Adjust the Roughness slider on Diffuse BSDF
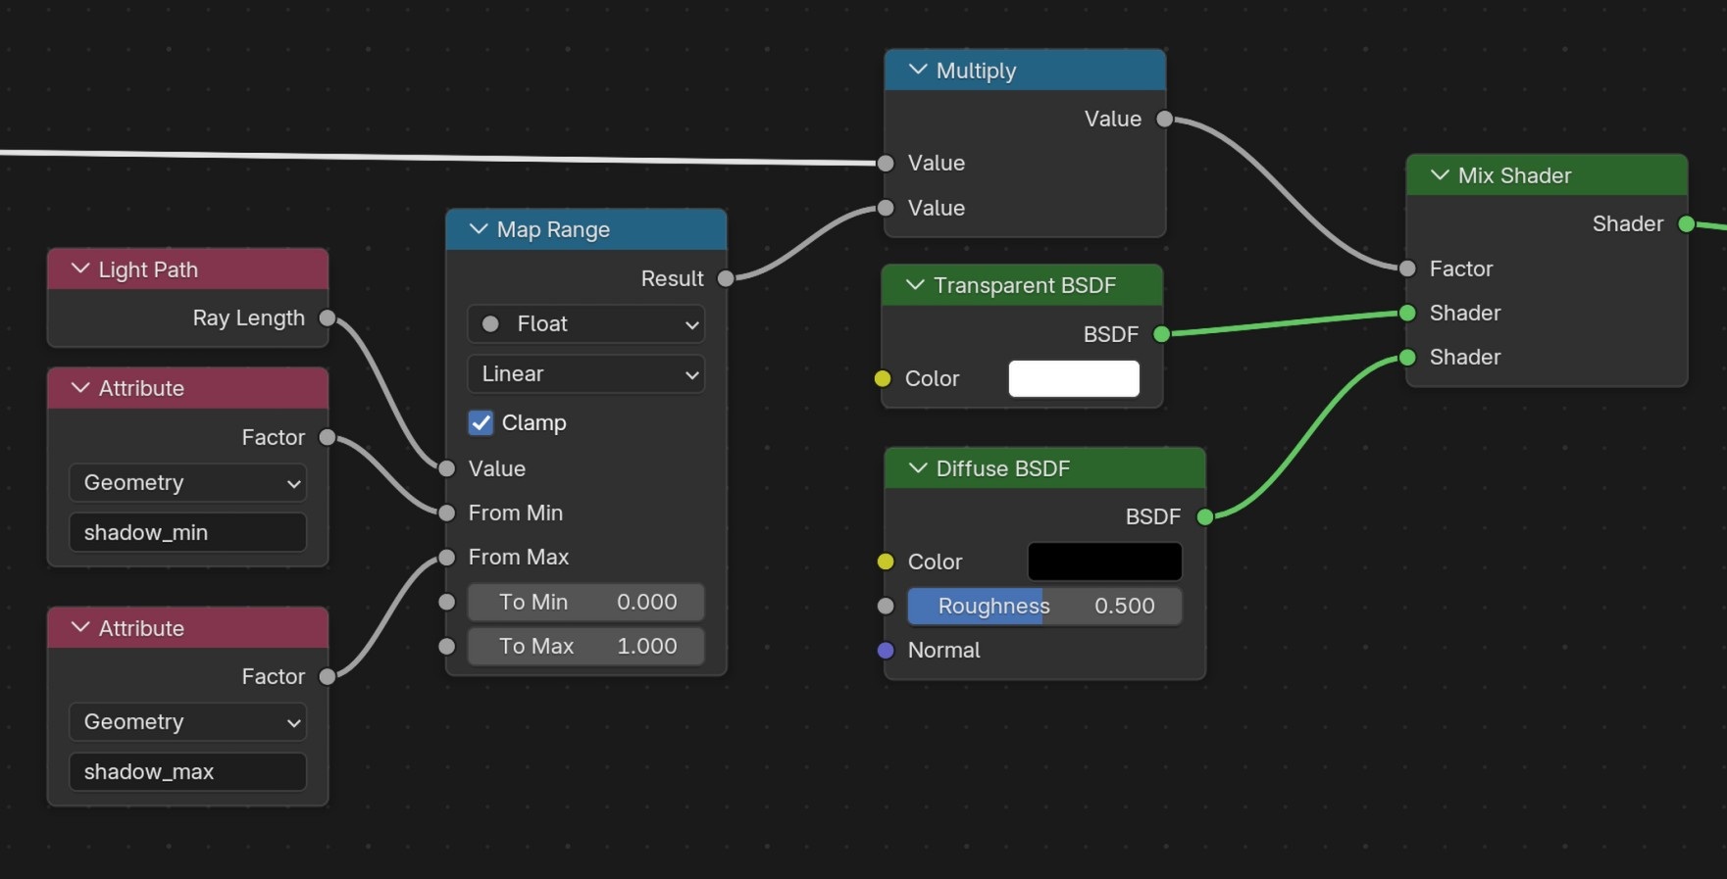Image resolution: width=1727 pixels, height=879 pixels. coord(1044,606)
